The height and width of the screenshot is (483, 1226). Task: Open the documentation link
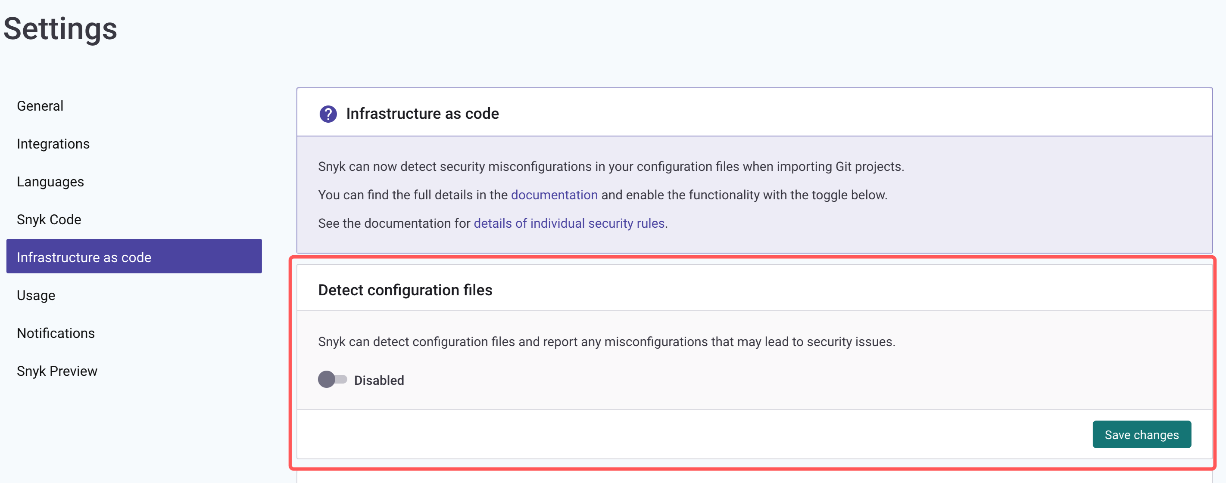point(554,195)
